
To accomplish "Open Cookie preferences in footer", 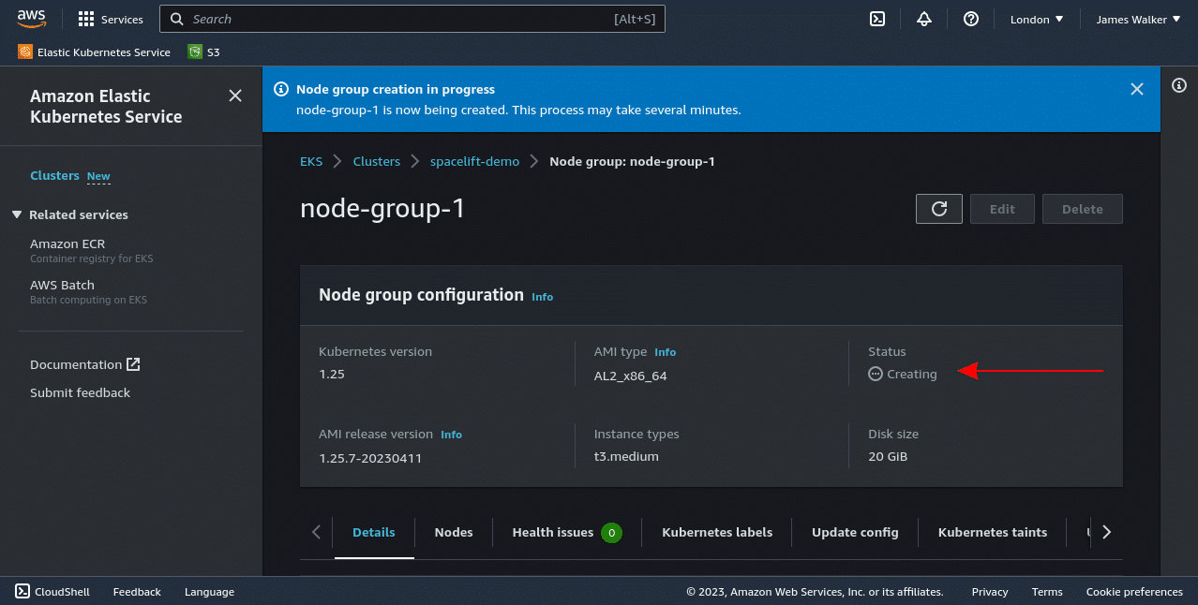I will [x=1134, y=591].
